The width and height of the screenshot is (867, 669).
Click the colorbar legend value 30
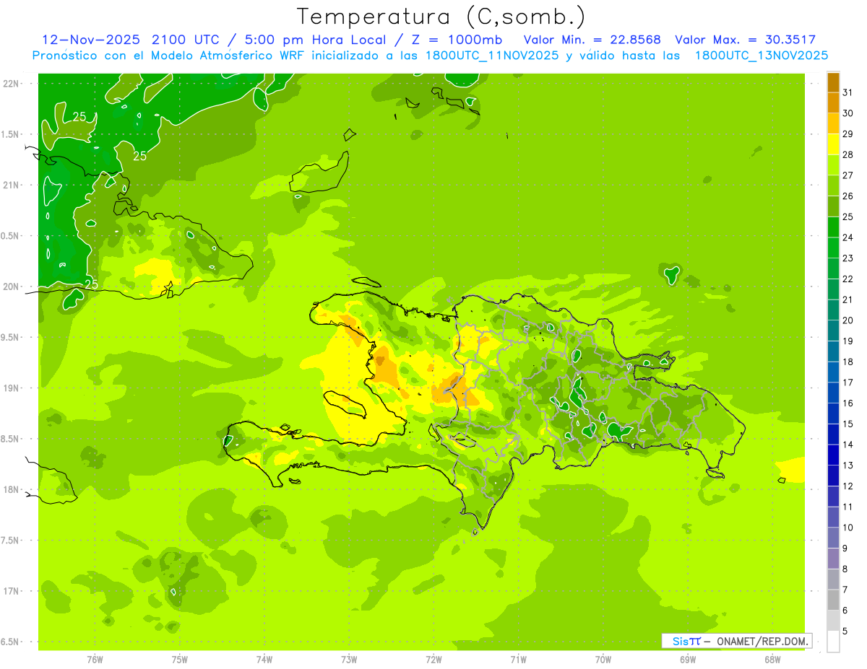click(847, 113)
